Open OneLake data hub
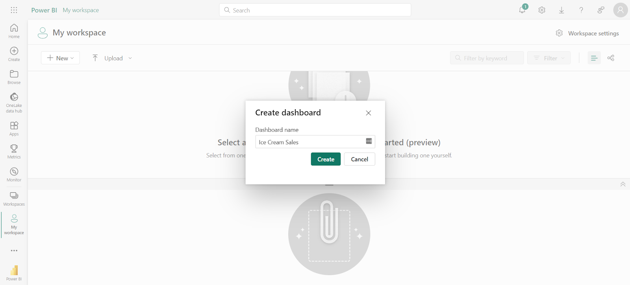The width and height of the screenshot is (630, 285). point(14,103)
